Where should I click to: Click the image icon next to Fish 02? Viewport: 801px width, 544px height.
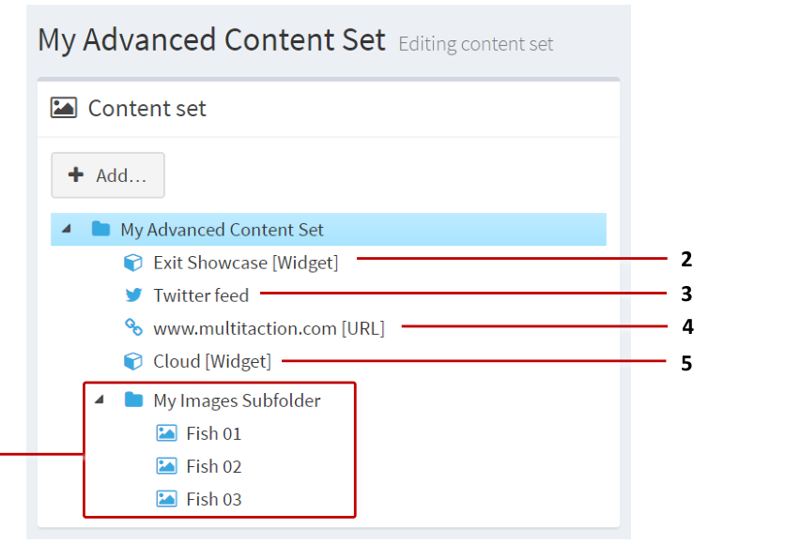pyautogui.click(x=165, y=465)
